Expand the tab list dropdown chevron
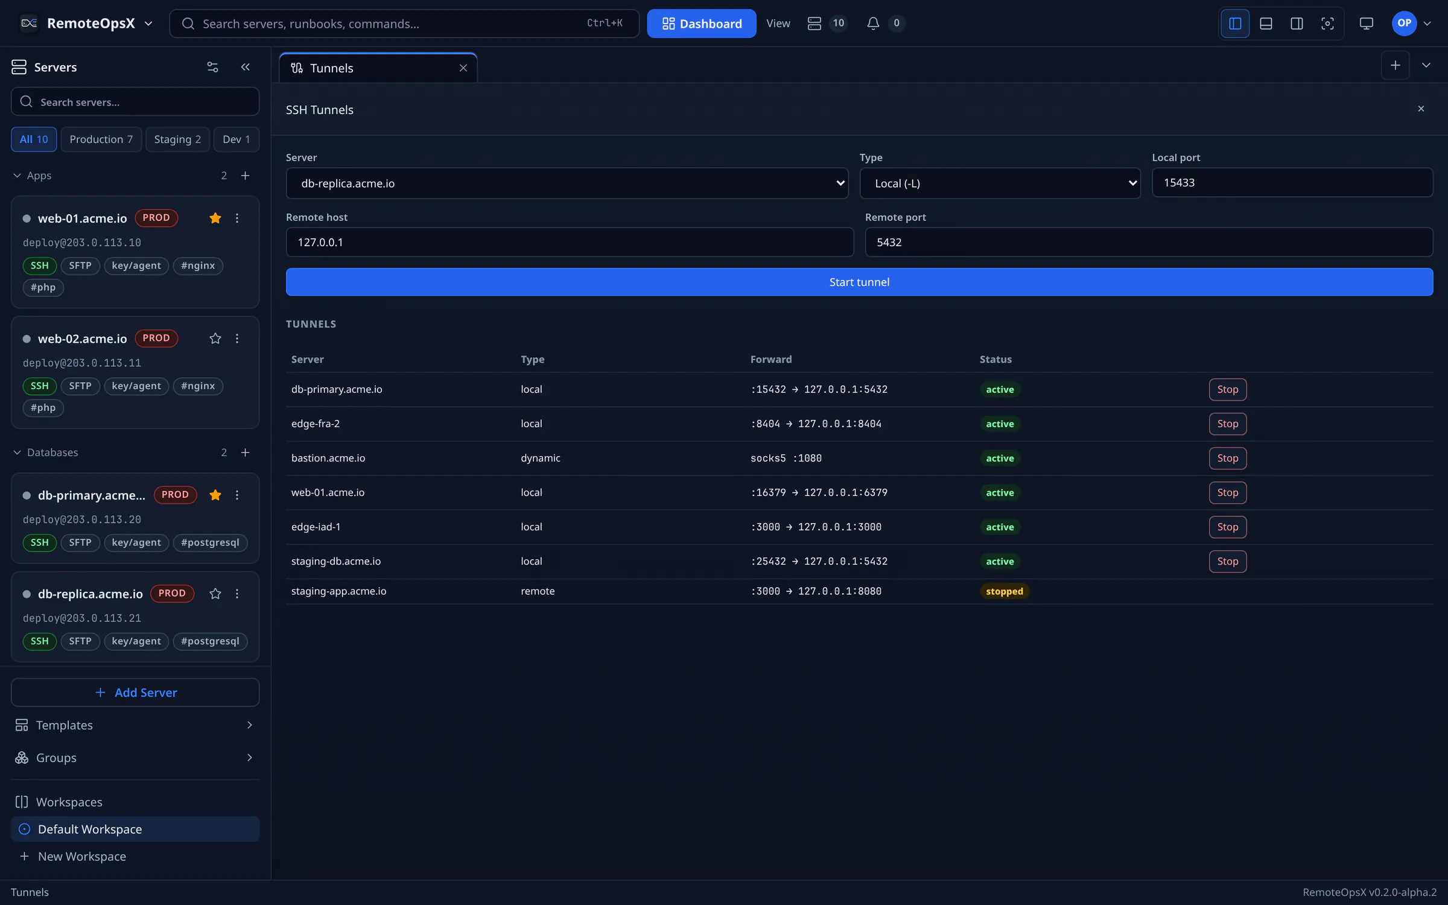1448x905 pixels. (x=1426, y=66)
